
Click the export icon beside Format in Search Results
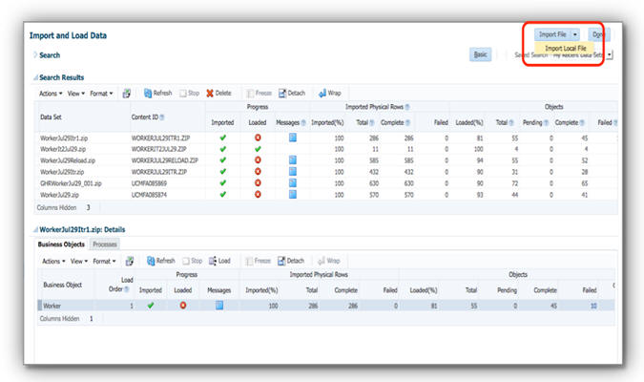pos(127,94)
